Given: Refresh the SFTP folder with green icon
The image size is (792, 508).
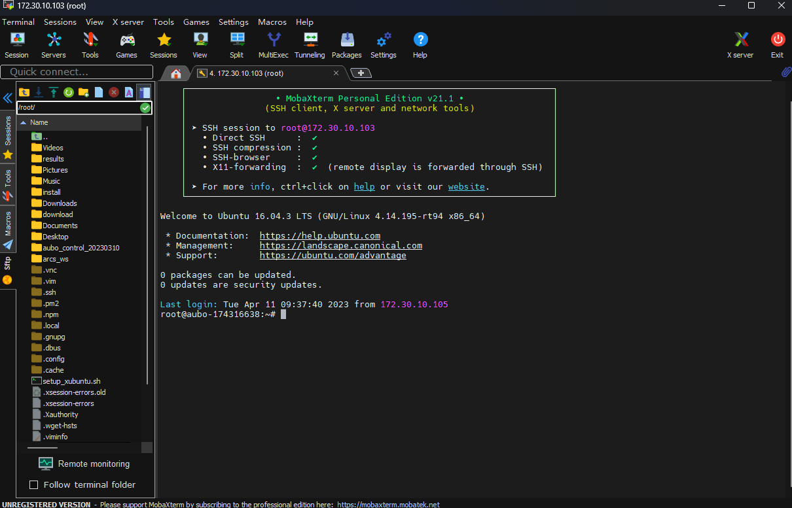Looking at the screenshot, I should [x=68, y=92].
